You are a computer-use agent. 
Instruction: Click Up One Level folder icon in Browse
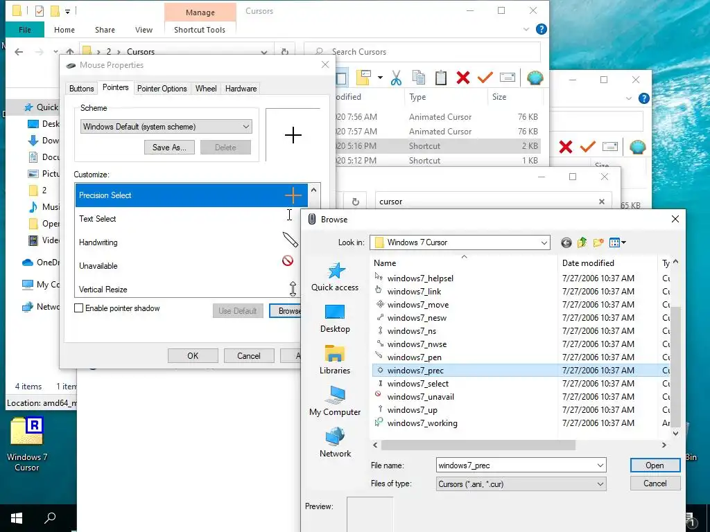click(x=582, y=243)
